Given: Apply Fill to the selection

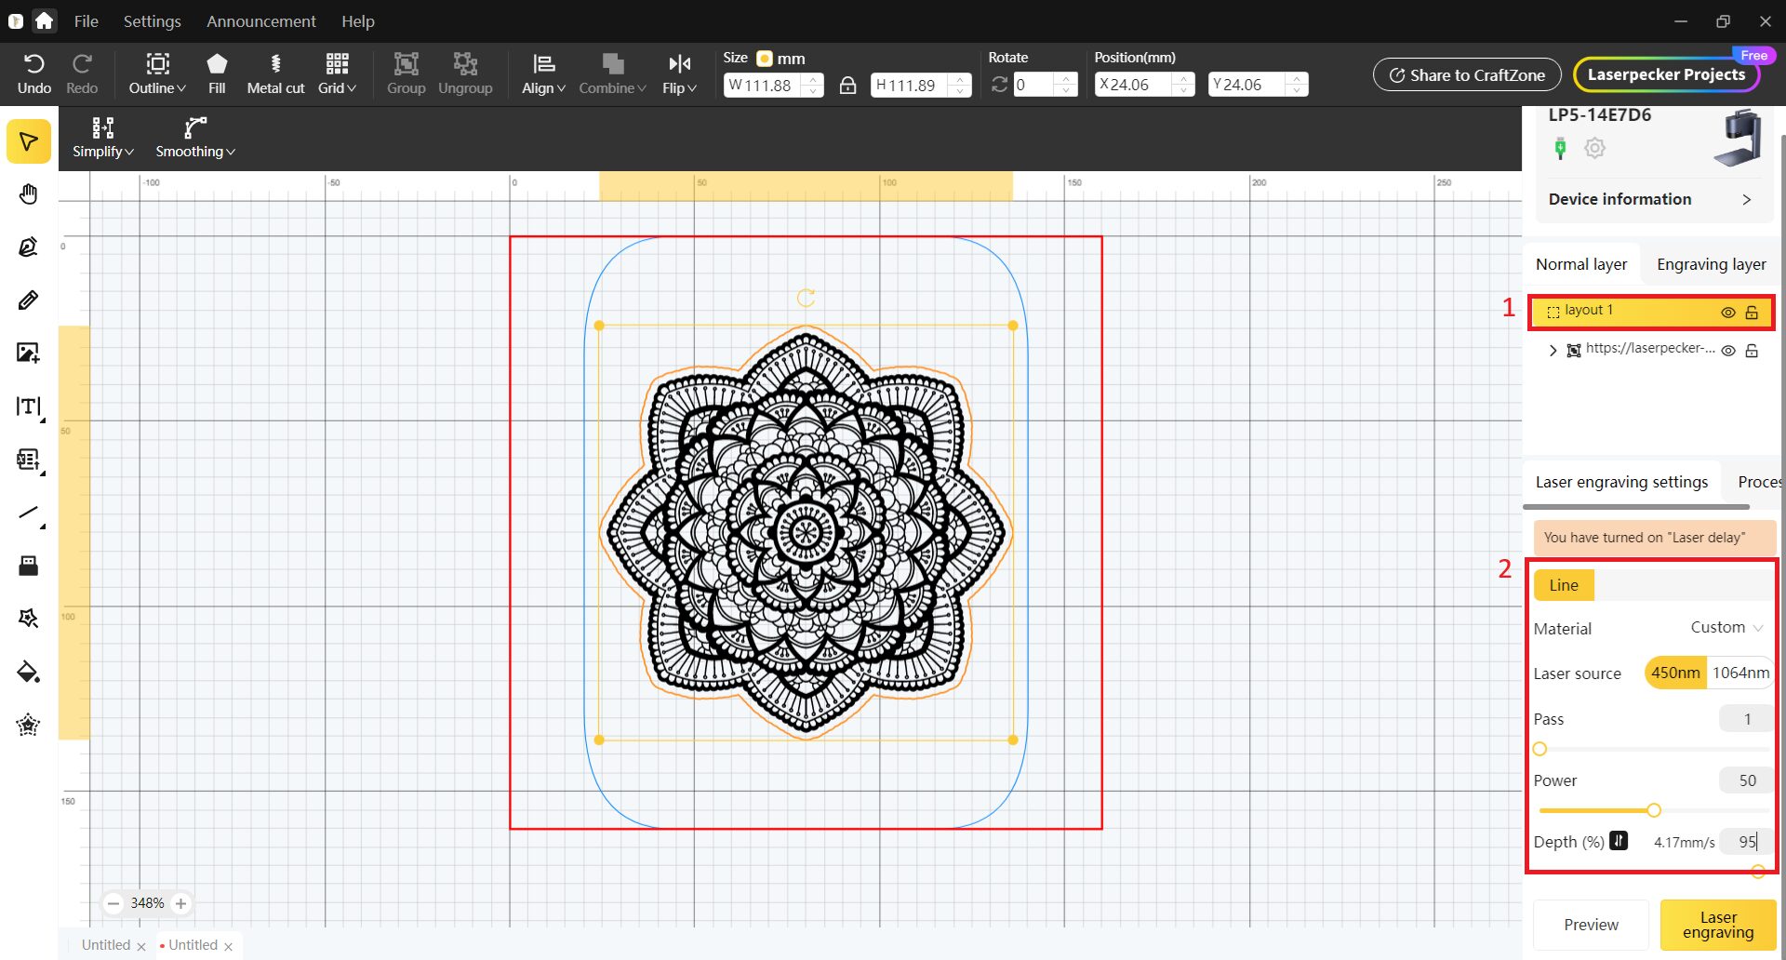Looking at the screenshot, I should tap(217, 74).
